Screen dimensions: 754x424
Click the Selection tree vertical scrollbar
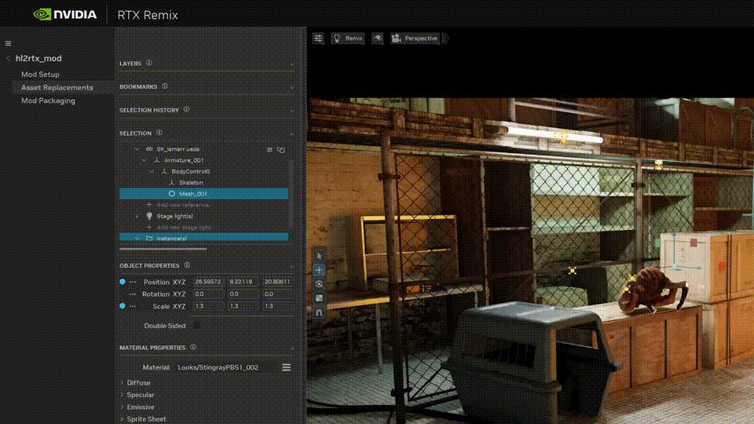coord(290,195)
